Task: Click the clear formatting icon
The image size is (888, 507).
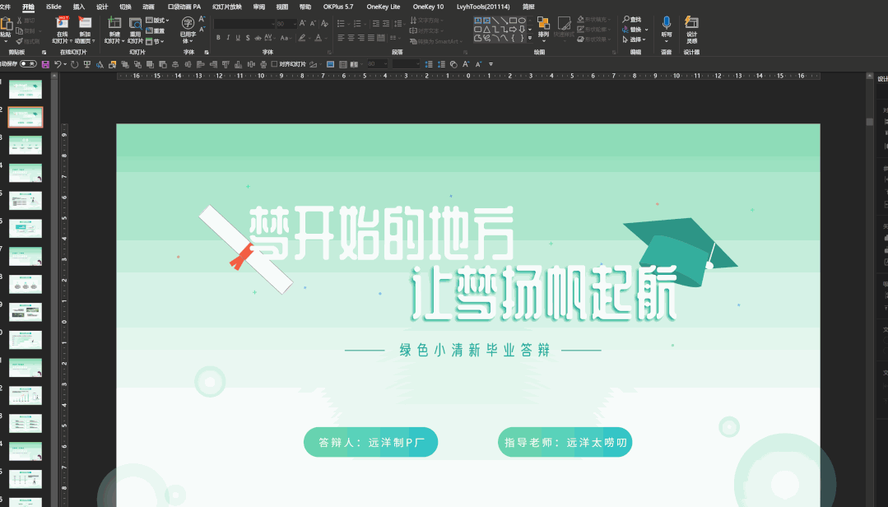Action: coord(324,23)
